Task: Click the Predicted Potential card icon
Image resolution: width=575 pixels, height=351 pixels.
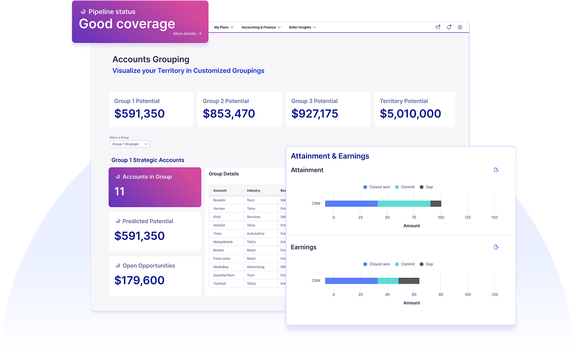Action: click(118, 221)
